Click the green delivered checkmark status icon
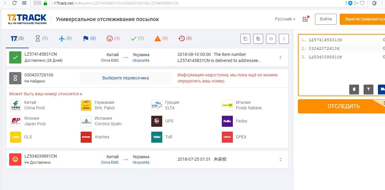 [15, 57]
